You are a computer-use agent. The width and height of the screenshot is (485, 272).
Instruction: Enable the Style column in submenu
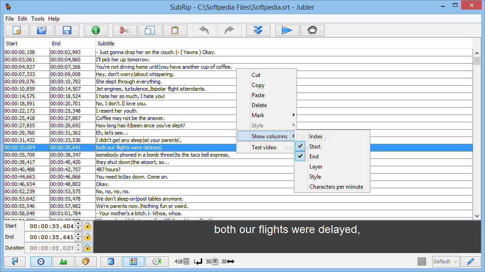[332, 177]
